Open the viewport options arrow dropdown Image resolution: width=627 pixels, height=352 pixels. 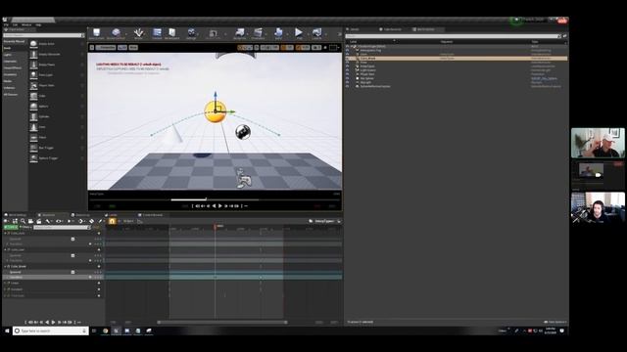(91, 48)
